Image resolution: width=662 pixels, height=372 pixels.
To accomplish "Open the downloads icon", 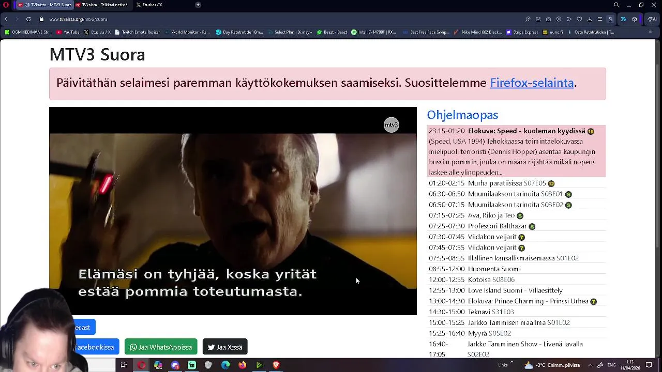I will click(x=590, y=19).
